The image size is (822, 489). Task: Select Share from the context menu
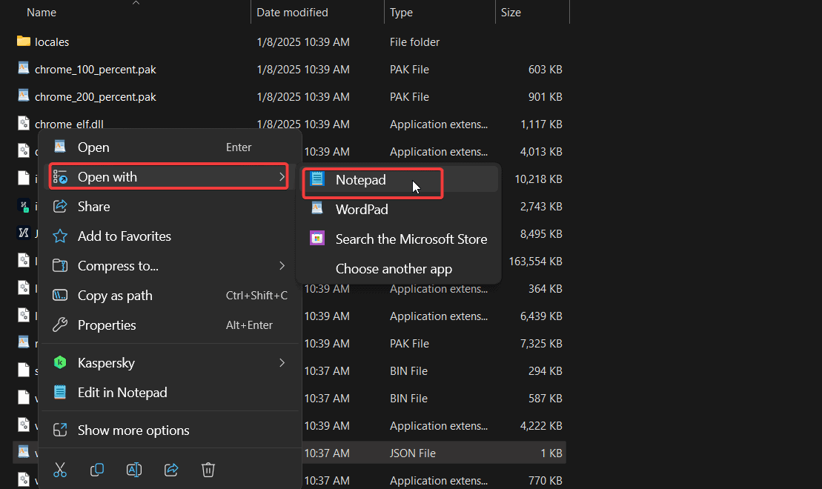[170, 207]
